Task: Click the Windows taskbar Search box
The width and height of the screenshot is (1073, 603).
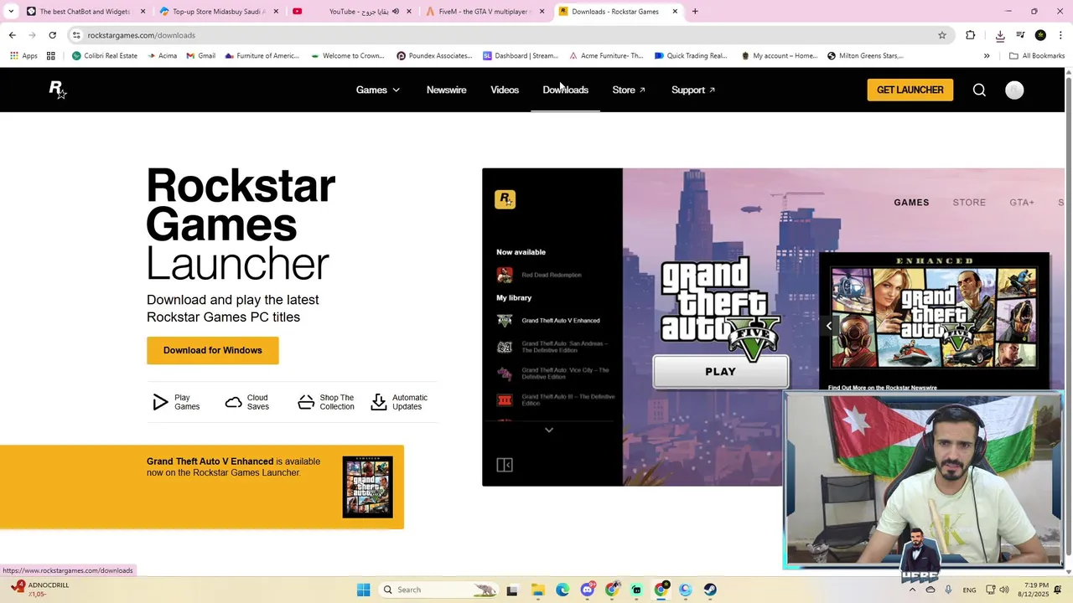Action: 438,590
